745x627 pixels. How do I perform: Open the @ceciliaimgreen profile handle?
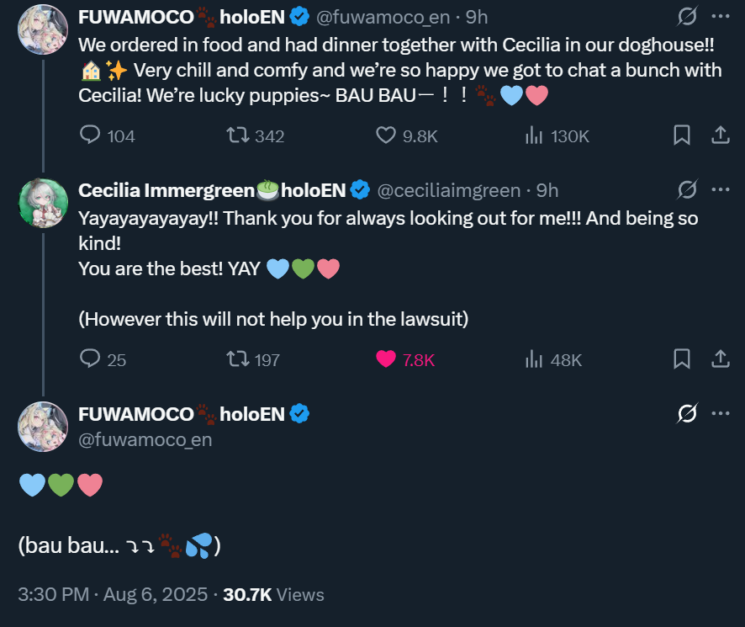tap(448, 191)
